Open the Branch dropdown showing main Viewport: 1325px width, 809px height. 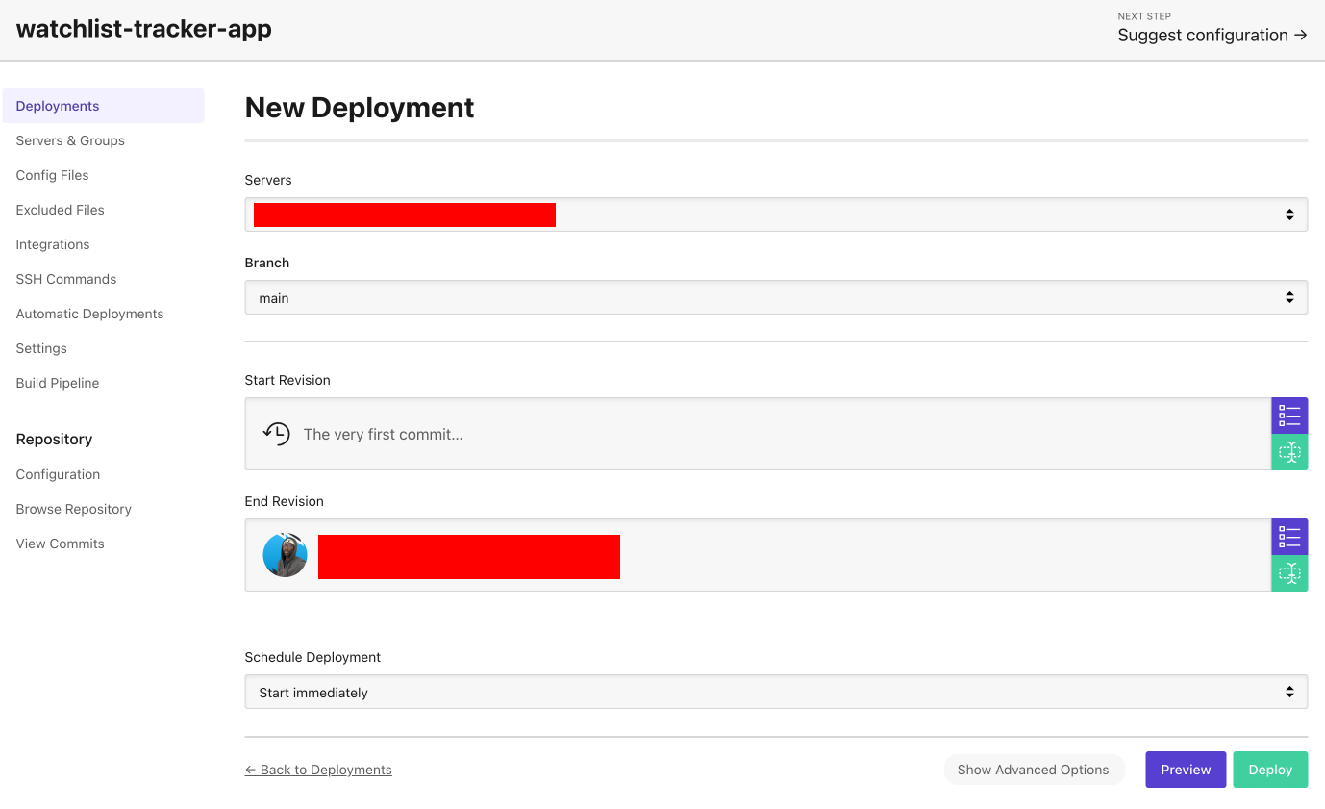coord(776,297)
